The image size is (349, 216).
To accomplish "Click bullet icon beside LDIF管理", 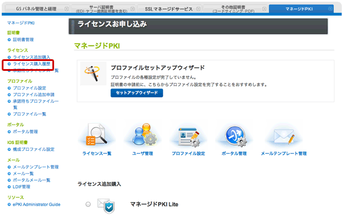I will tap(9, 187).
